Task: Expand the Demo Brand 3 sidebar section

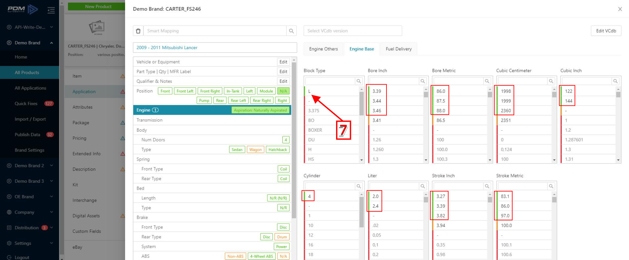Action: [51, 181]
